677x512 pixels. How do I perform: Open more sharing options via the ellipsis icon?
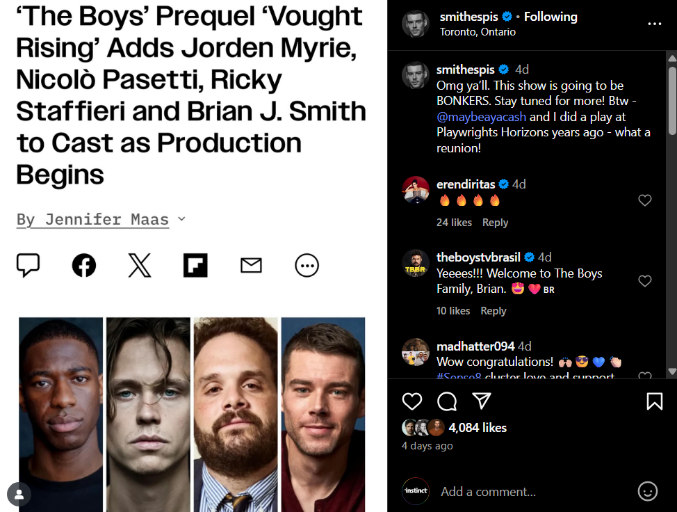pyautogui.click(x=307, y=265)
